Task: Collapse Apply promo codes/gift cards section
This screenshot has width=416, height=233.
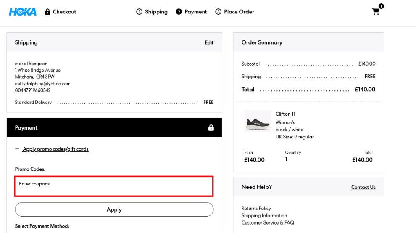Action: (55, 149)
